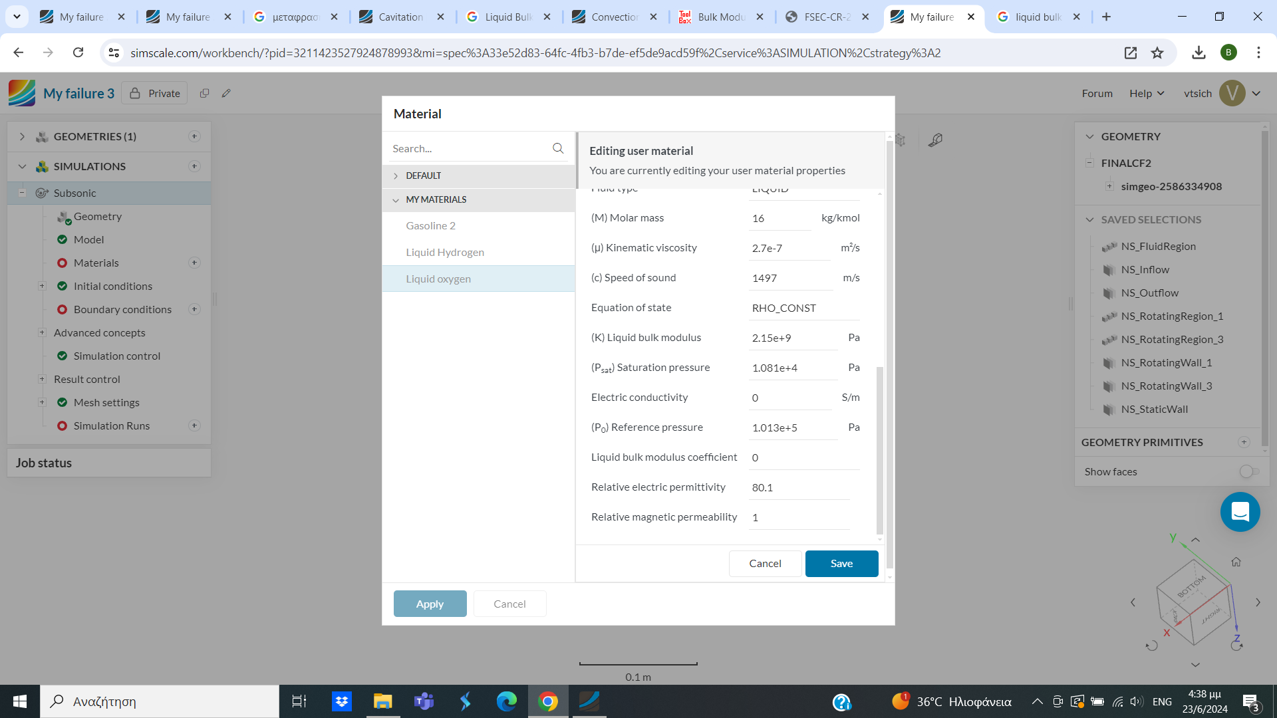Click the Liquid bulk modulus value field
This screenshot has height=718, width=1277.
pos(791,338)
